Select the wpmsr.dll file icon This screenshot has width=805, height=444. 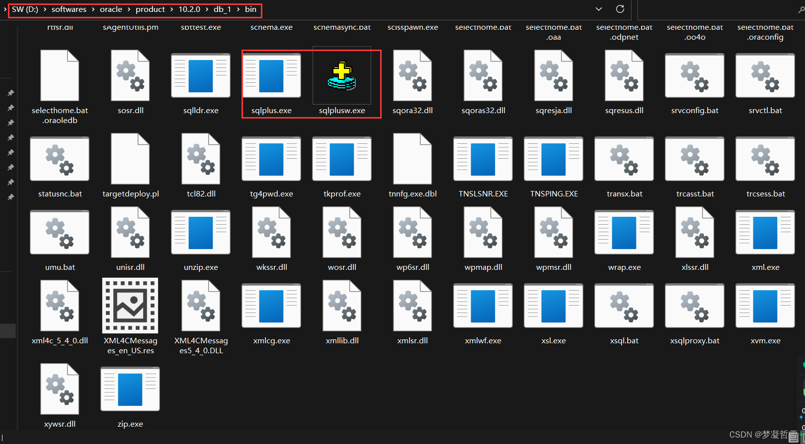pyautogui.click(x=554, y=233)
